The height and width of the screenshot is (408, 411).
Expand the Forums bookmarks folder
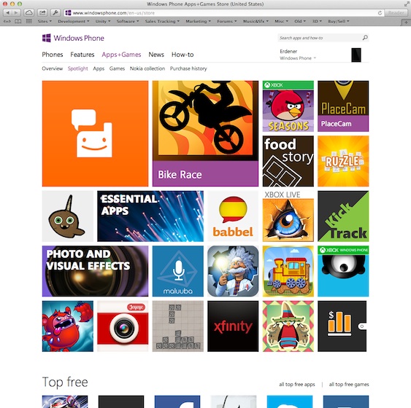tap(227, 21)
